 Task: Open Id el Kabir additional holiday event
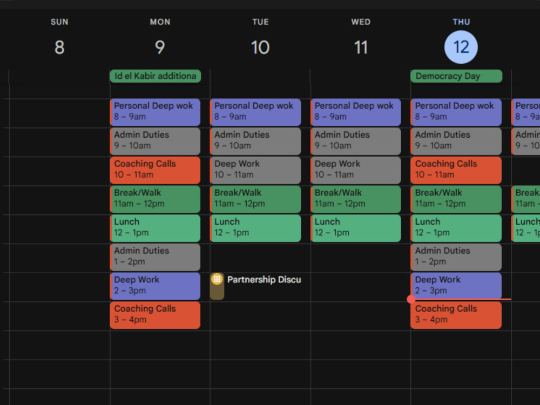coord(156,76)
